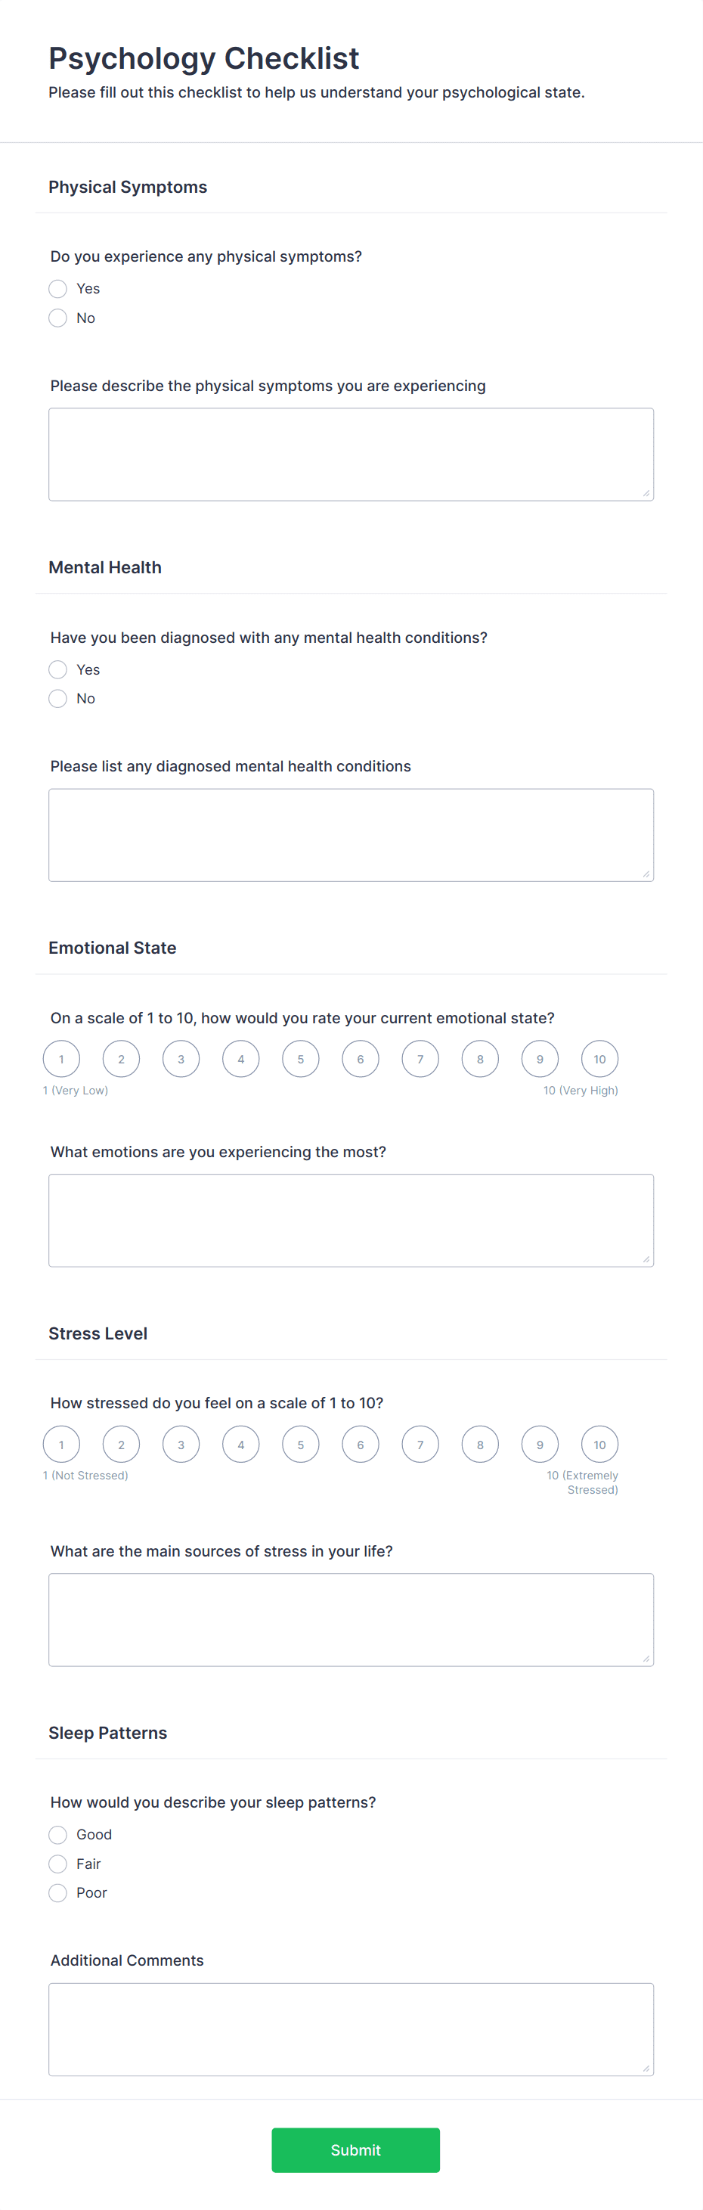Click the Additional Comments text area
The width and height of the screenshot is (703, 2210).
point(351,2030)
